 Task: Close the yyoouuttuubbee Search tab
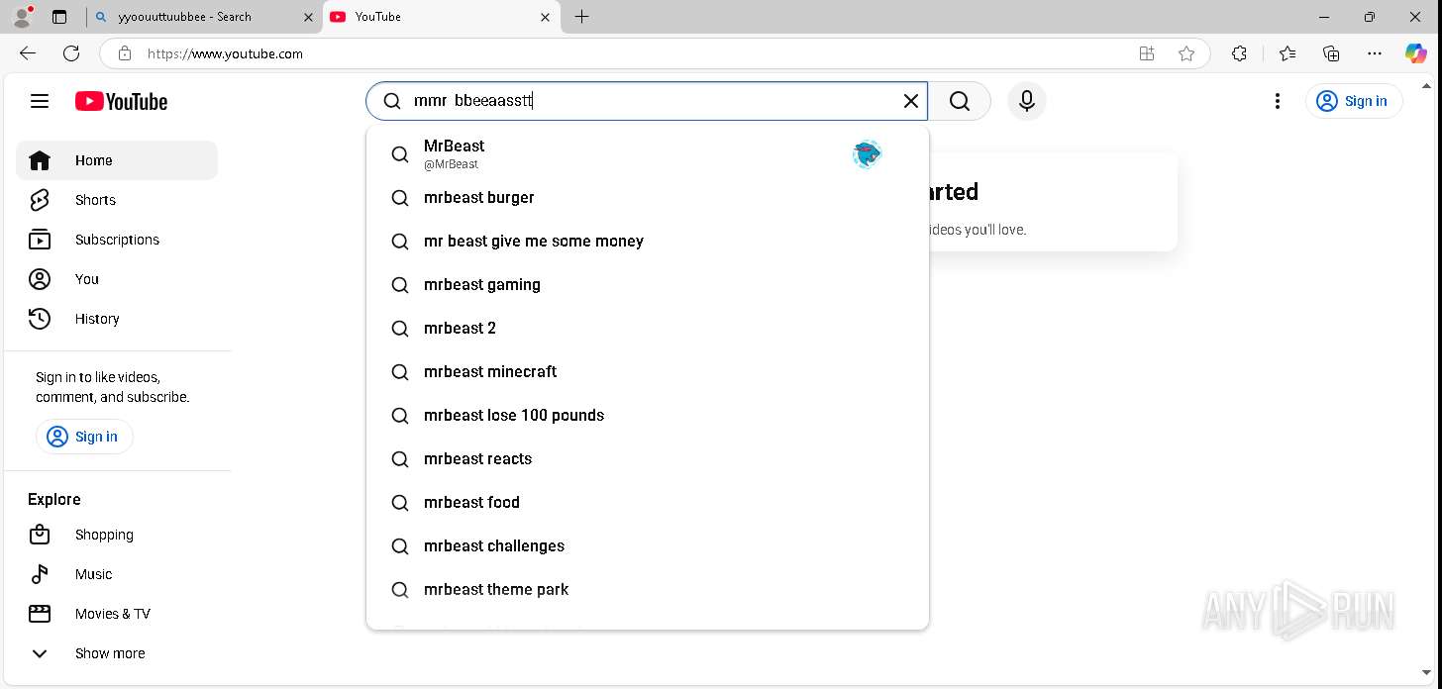click(x=308, y=17)
